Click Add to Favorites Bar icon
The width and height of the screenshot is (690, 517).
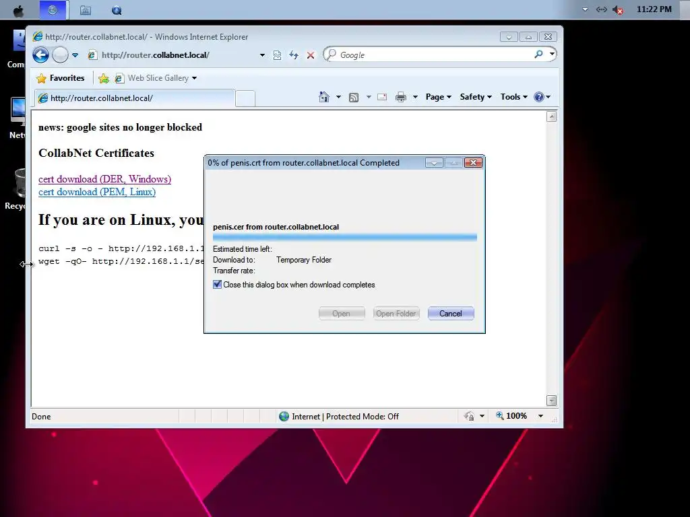[x=104, y=78]
